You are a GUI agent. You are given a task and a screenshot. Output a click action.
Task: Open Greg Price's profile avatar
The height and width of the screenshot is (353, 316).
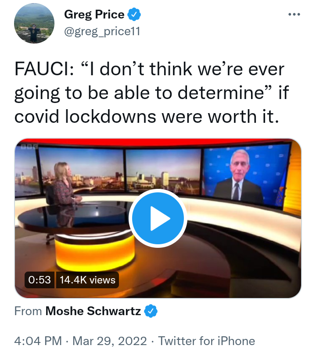[34, 23]
